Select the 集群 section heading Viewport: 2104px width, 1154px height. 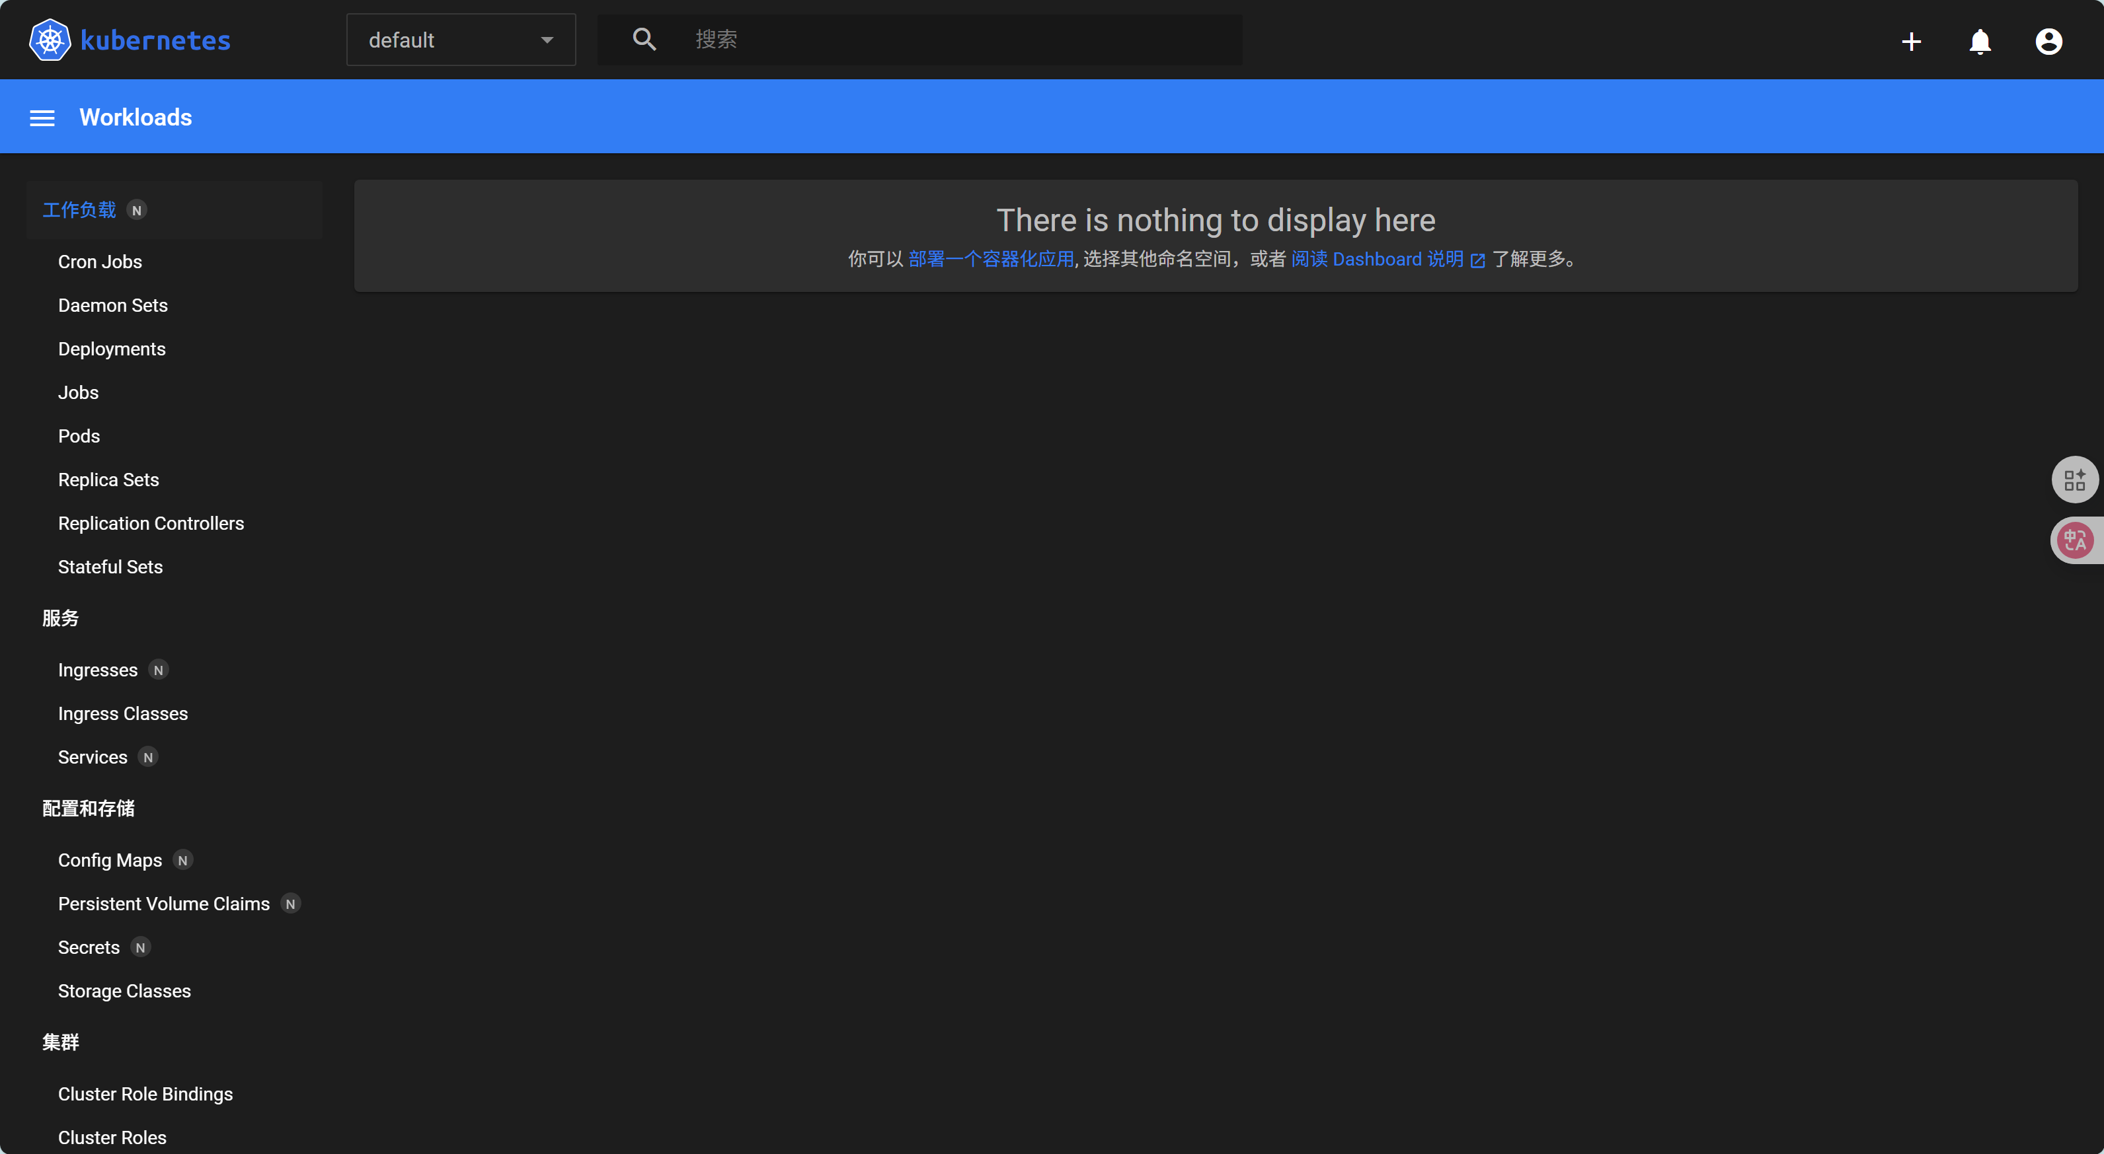pyautogui.click(x=60, y=1042)
